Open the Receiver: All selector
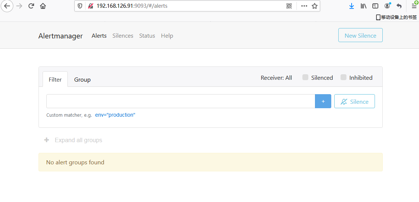 (x=276, y=78)
